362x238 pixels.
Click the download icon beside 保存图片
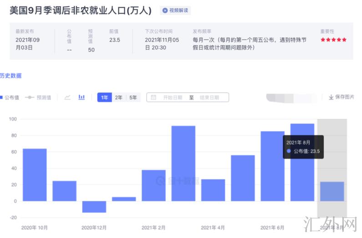[331, 97]
